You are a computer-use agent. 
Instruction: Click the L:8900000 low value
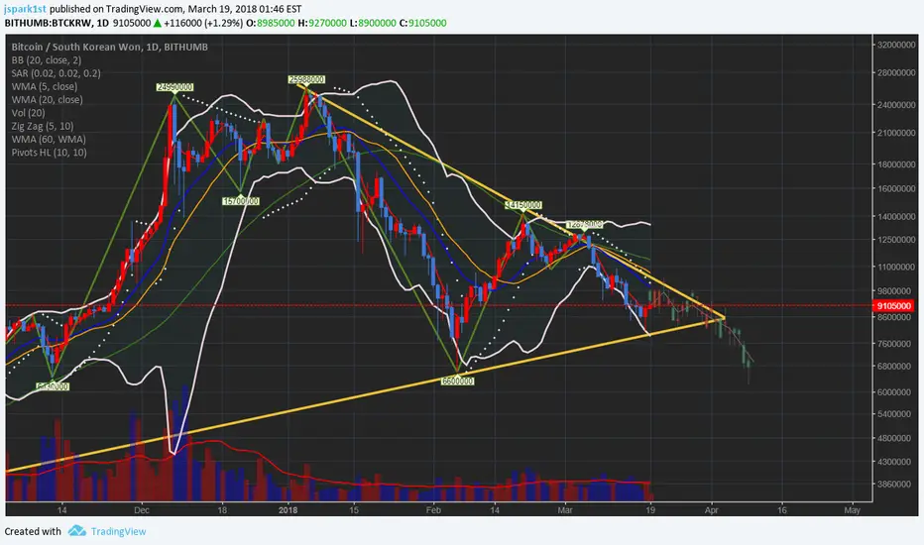(373, 23)
